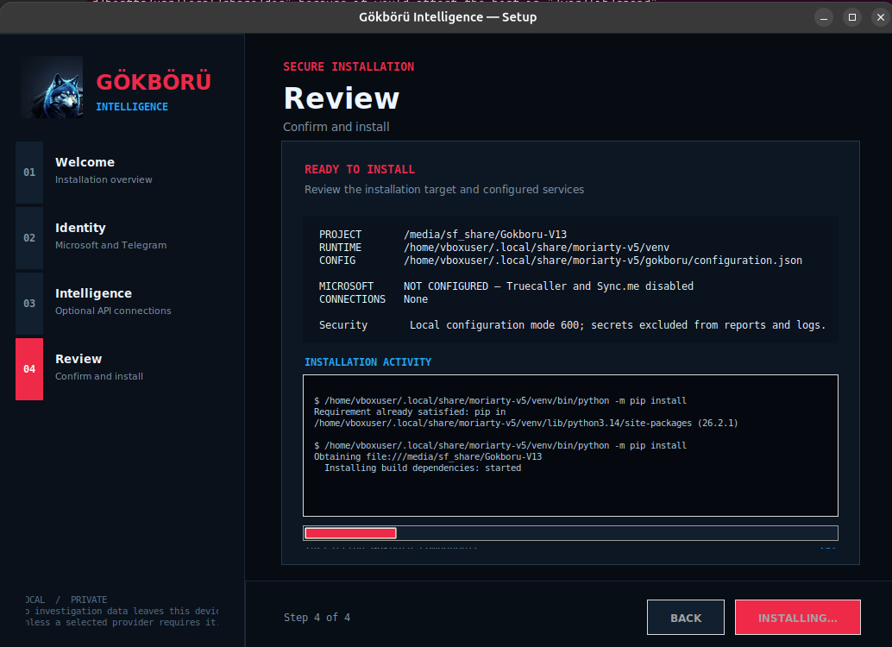Viewport: 892px width, 647px height.
Task: Click step number 02 badge
Action: coord(29,238)
